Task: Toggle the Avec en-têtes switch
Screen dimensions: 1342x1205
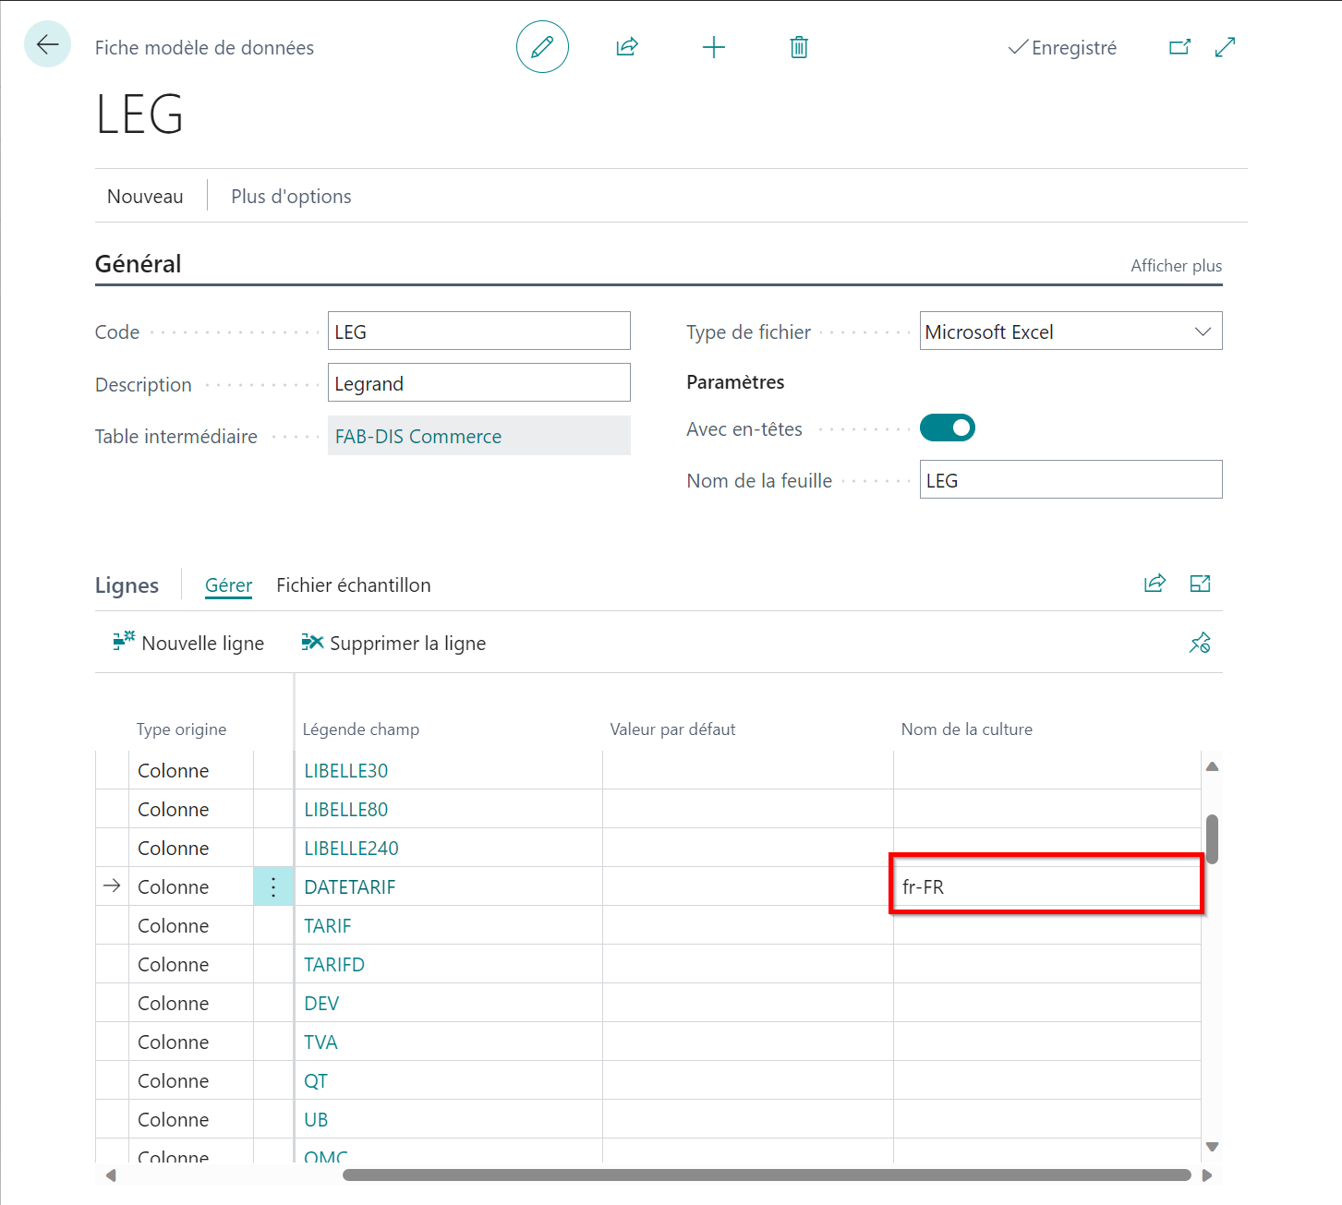Action: point(947,428)
